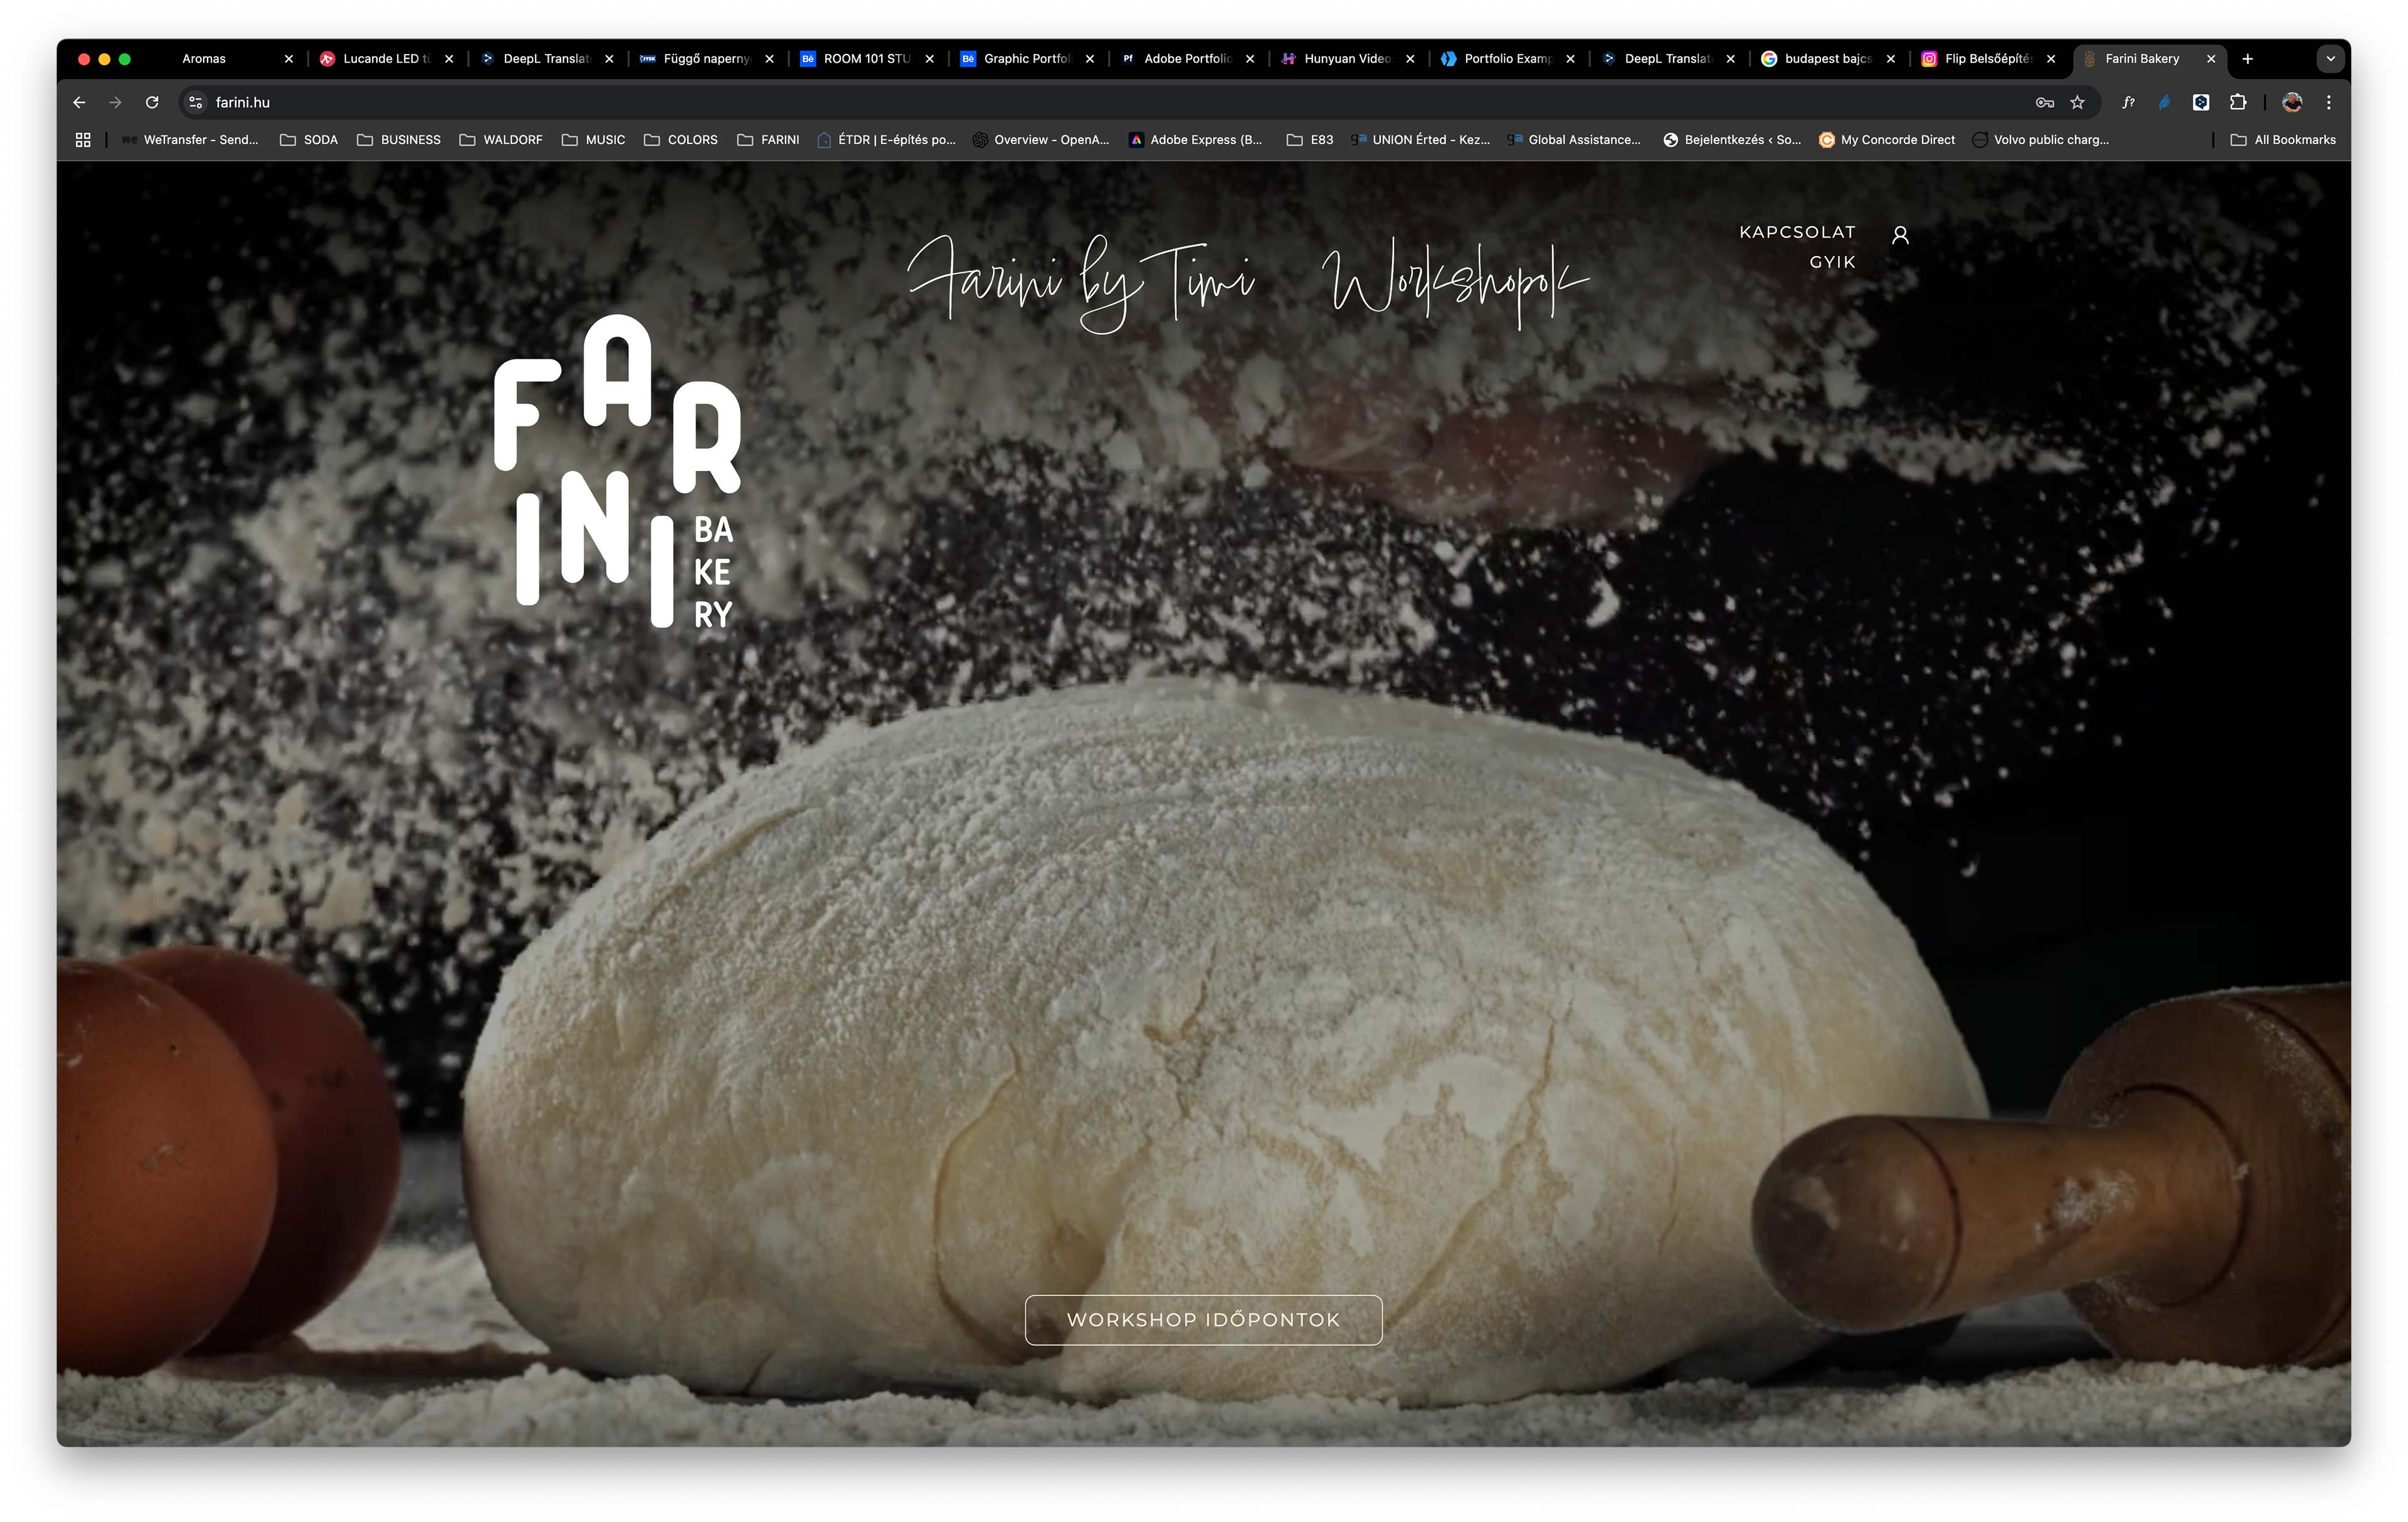This screenshot has height=1522, width=2408.
Task: Open the KAPCSOLAT navigation link
Action: click(1796, 232)
